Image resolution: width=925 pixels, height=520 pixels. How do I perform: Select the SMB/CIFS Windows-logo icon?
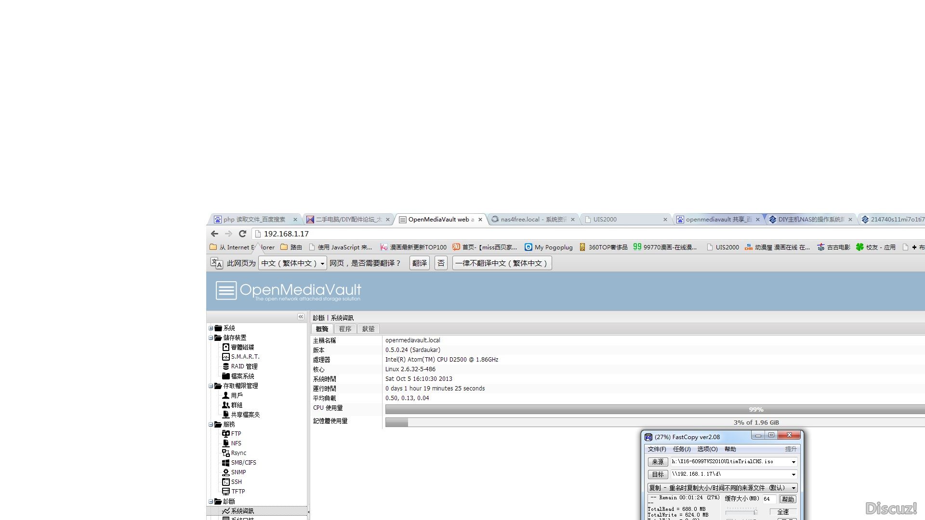point(225,463)
